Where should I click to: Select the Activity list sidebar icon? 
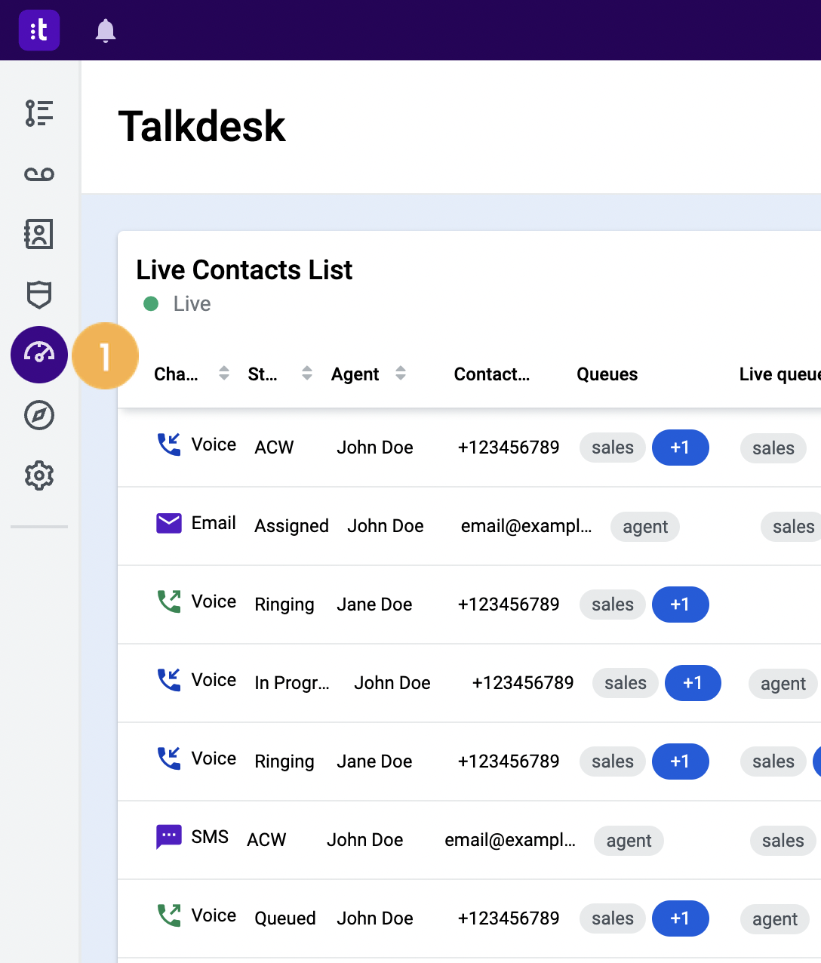coord(39,113)
